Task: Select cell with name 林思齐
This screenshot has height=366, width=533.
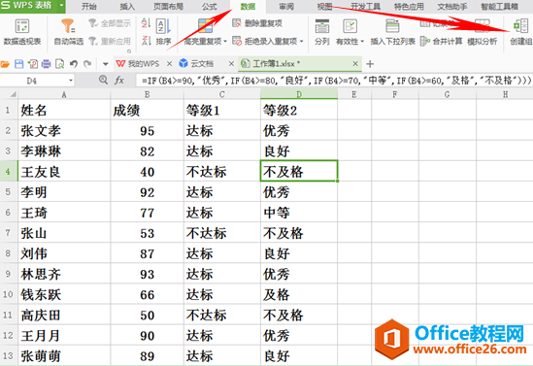Action: (x=64, y=274)
